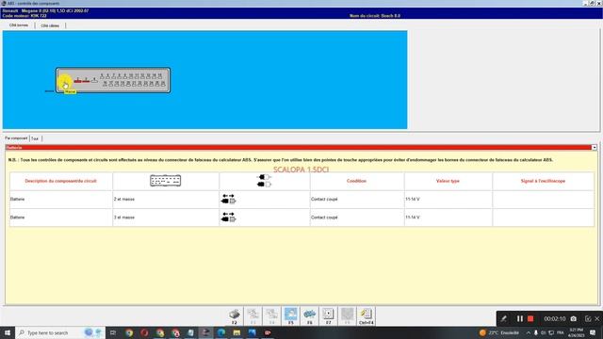Screen dimensions: 603x339
Task: Select the 'Tout' tab
Action: click(x=35, y=138)
